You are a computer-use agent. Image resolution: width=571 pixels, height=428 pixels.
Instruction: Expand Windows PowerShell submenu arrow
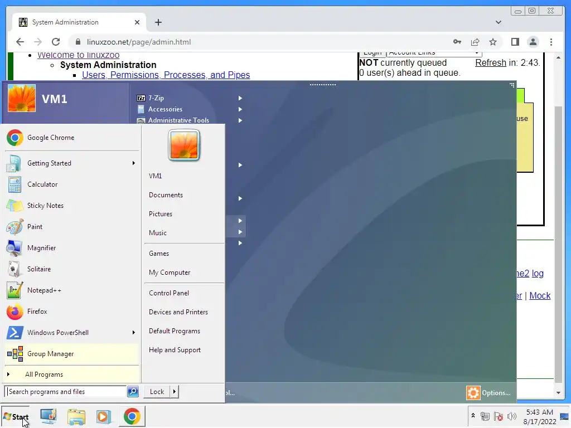134,332
